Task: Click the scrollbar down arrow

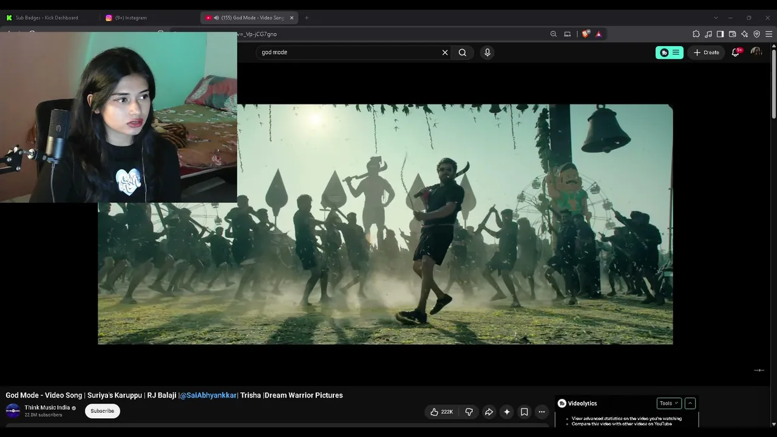Action: coord(773,424)
